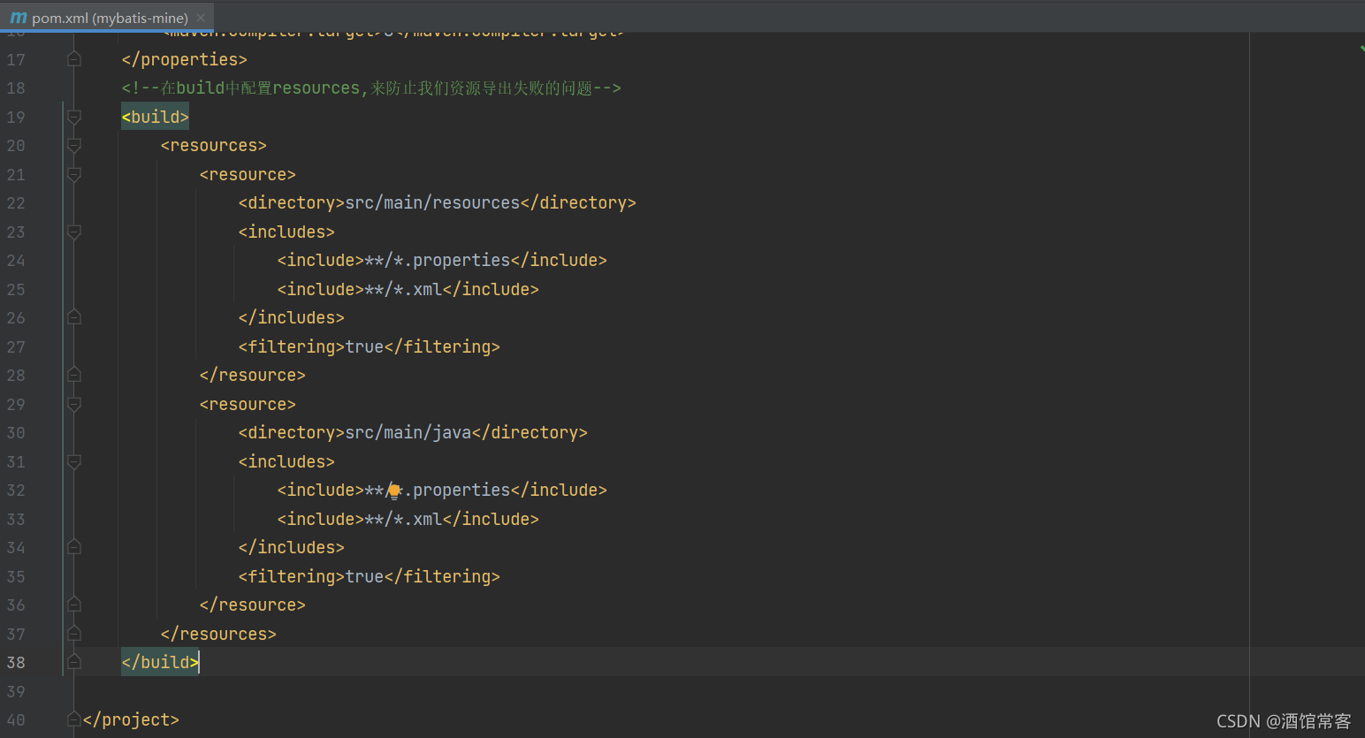Fold at the </build> marker on line 38
The height and width of the screenshot is (738, 1365).
click(x=74, y=662)
